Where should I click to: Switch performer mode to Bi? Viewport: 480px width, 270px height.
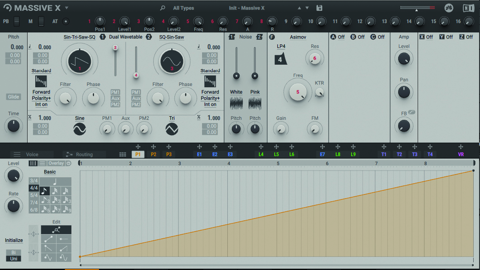point(14,252)
